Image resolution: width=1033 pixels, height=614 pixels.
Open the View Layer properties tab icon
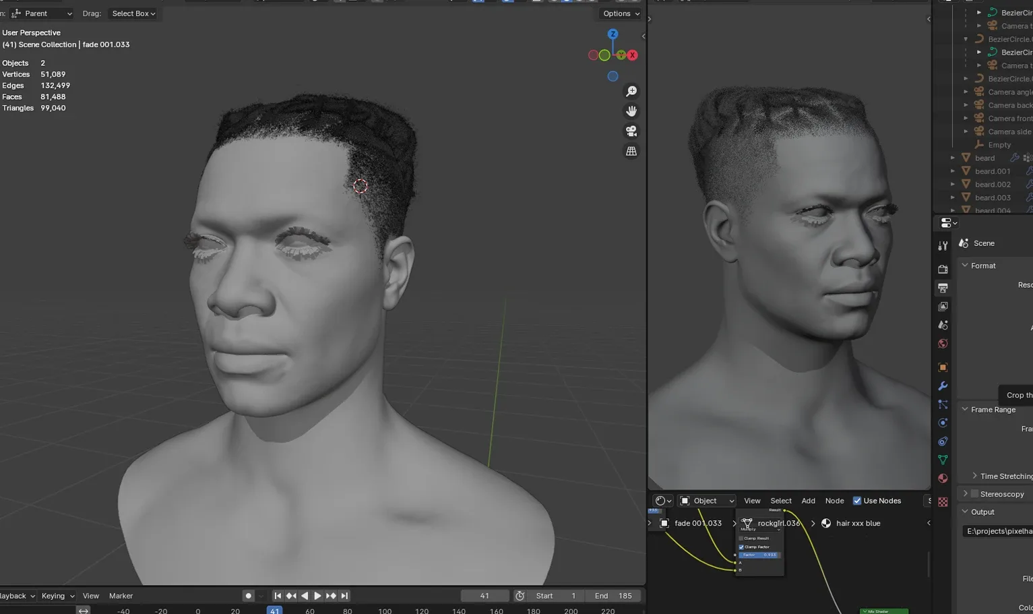(943, 307)
